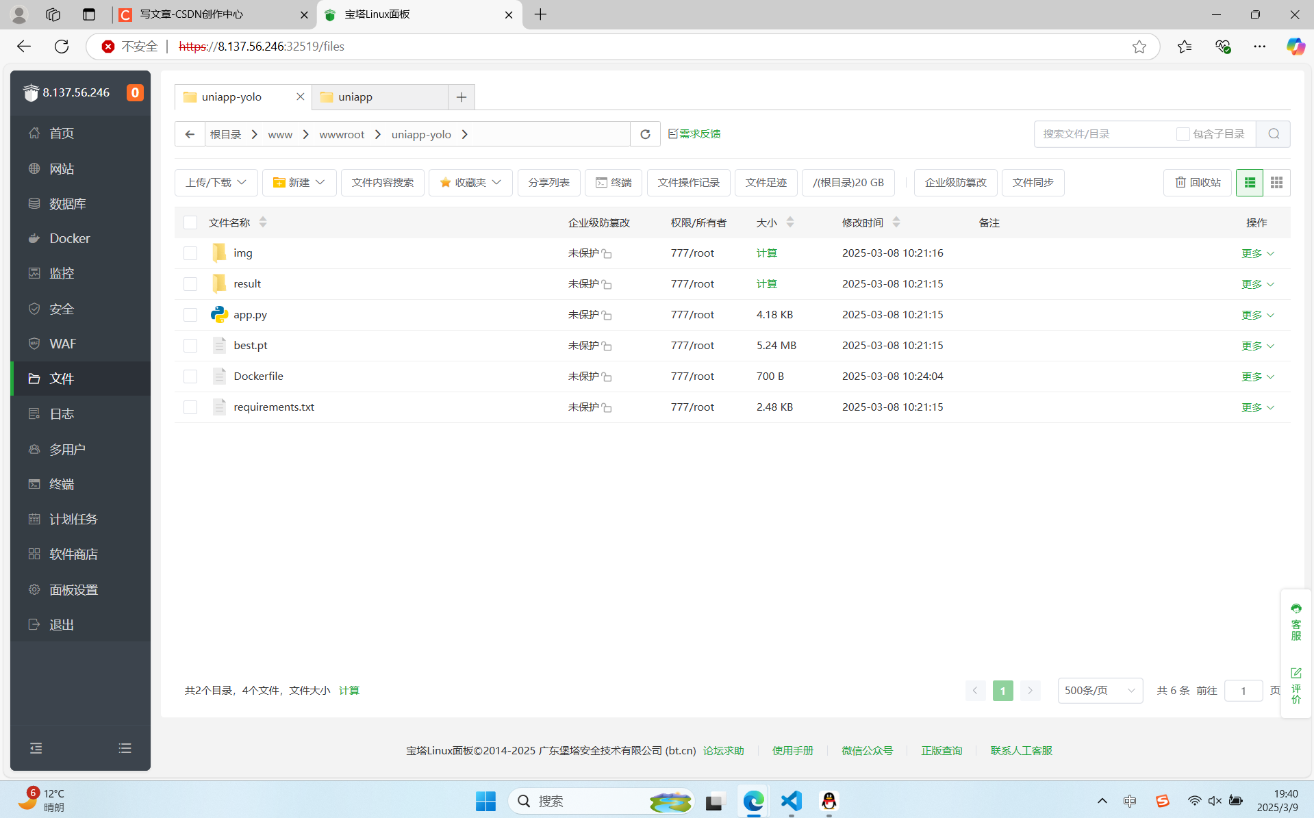The height and width of the screenshot is (818, 1314).
Task: Open the 客服 customer service widget
Action: 1296,622
